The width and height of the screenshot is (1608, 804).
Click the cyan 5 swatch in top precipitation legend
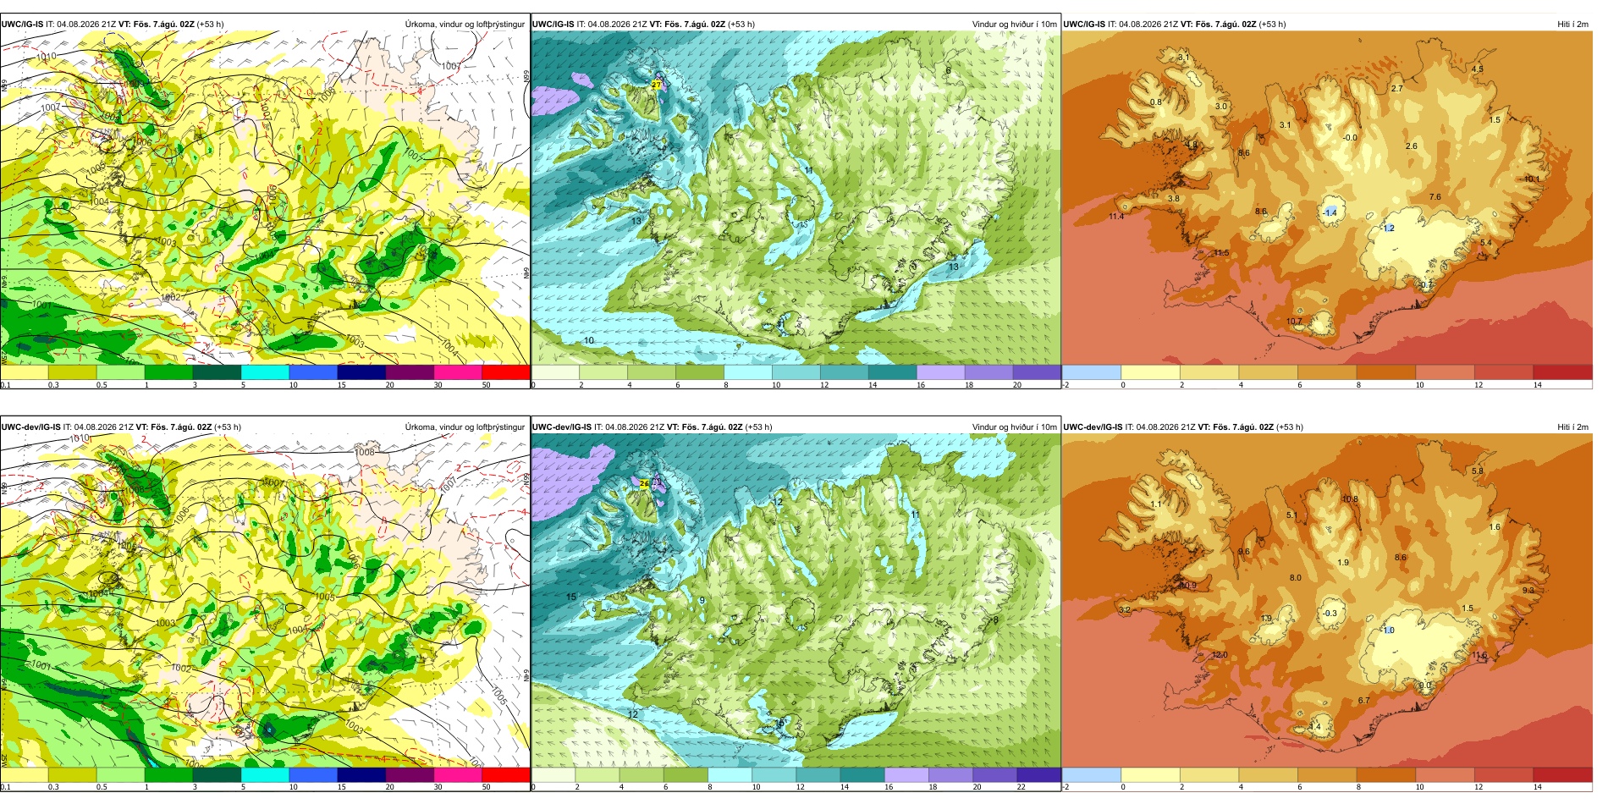coord(265,372)
